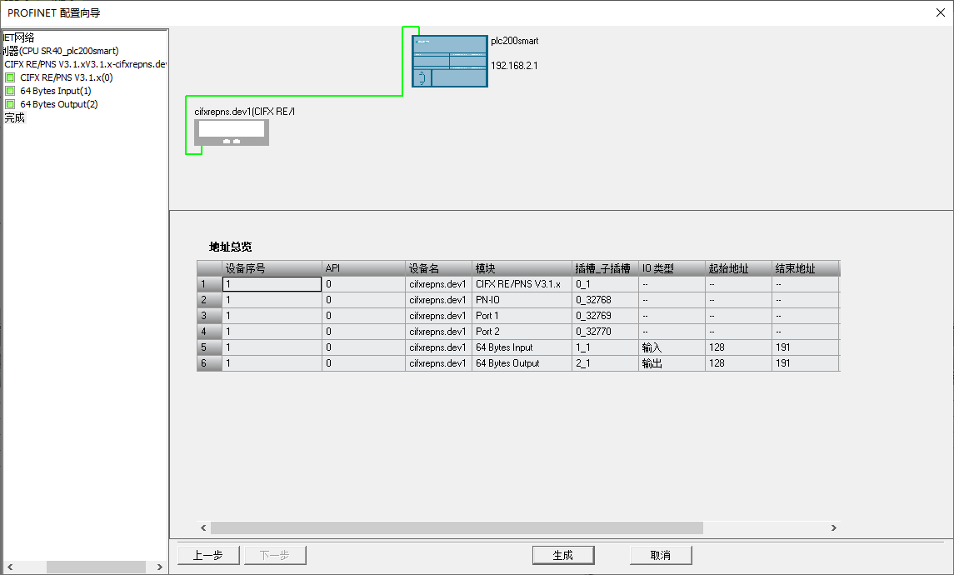This screenshot has height=575, width=954.
Task: Click the 2_1 slot cell
Action: pyautogui.click(x=605, y=363)
